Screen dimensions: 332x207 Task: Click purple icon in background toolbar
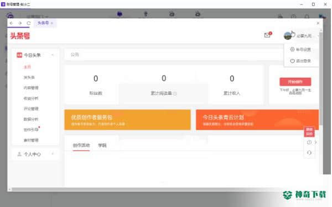click(120, 14)
